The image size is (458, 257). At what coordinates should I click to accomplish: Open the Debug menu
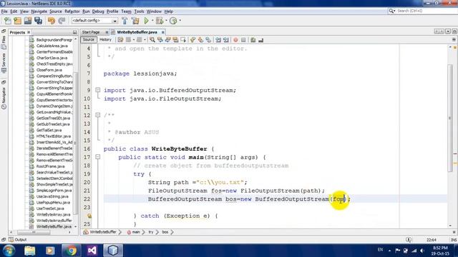98,11
